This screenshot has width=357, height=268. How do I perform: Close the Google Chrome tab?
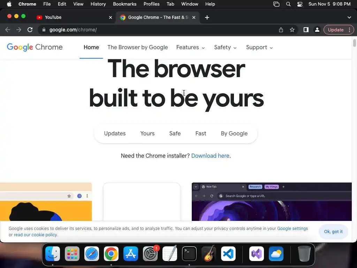[194, 17]
